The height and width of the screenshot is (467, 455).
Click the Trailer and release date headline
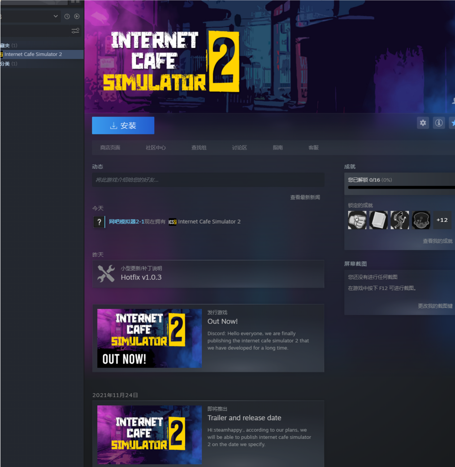(x=244, y=418)
